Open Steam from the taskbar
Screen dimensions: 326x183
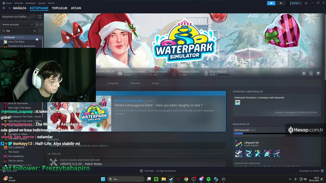pos(171,179)
